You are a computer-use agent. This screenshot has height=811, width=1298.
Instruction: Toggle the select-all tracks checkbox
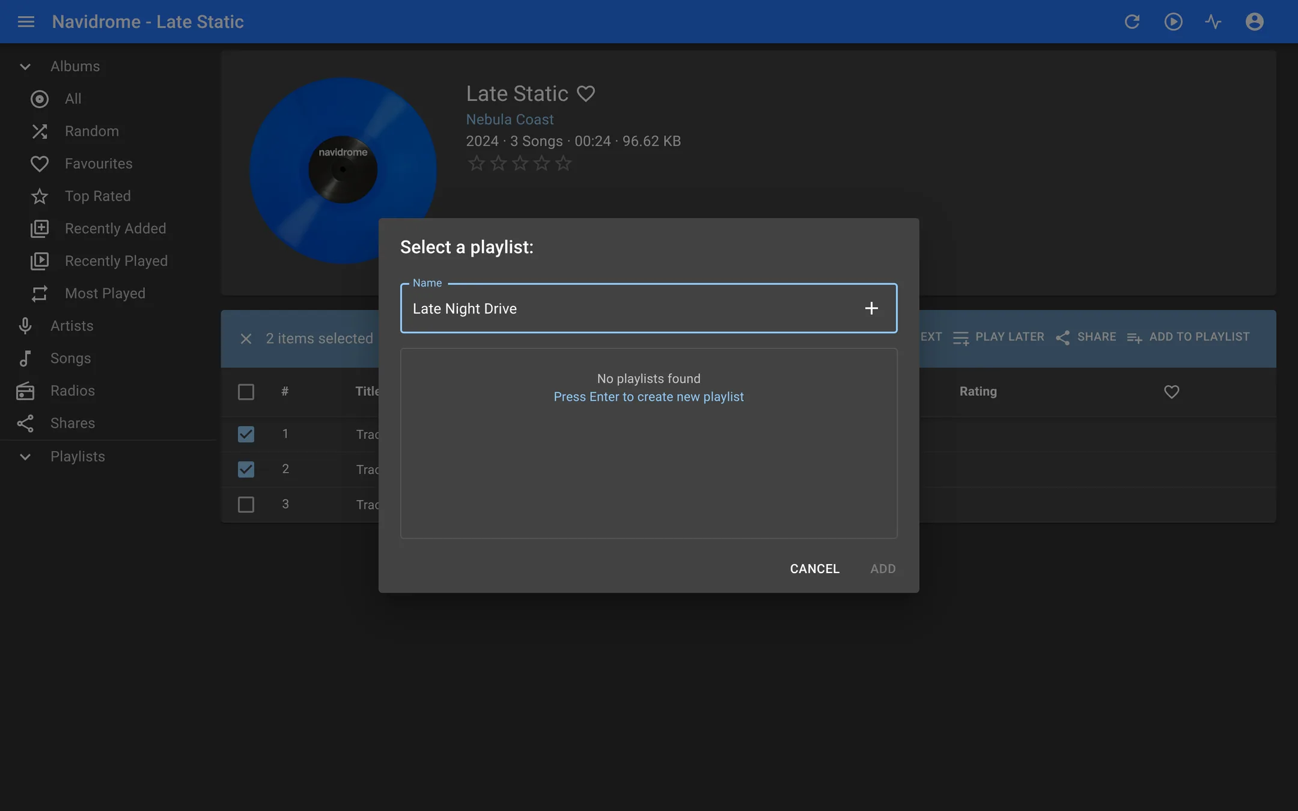[x=246, y=392]
